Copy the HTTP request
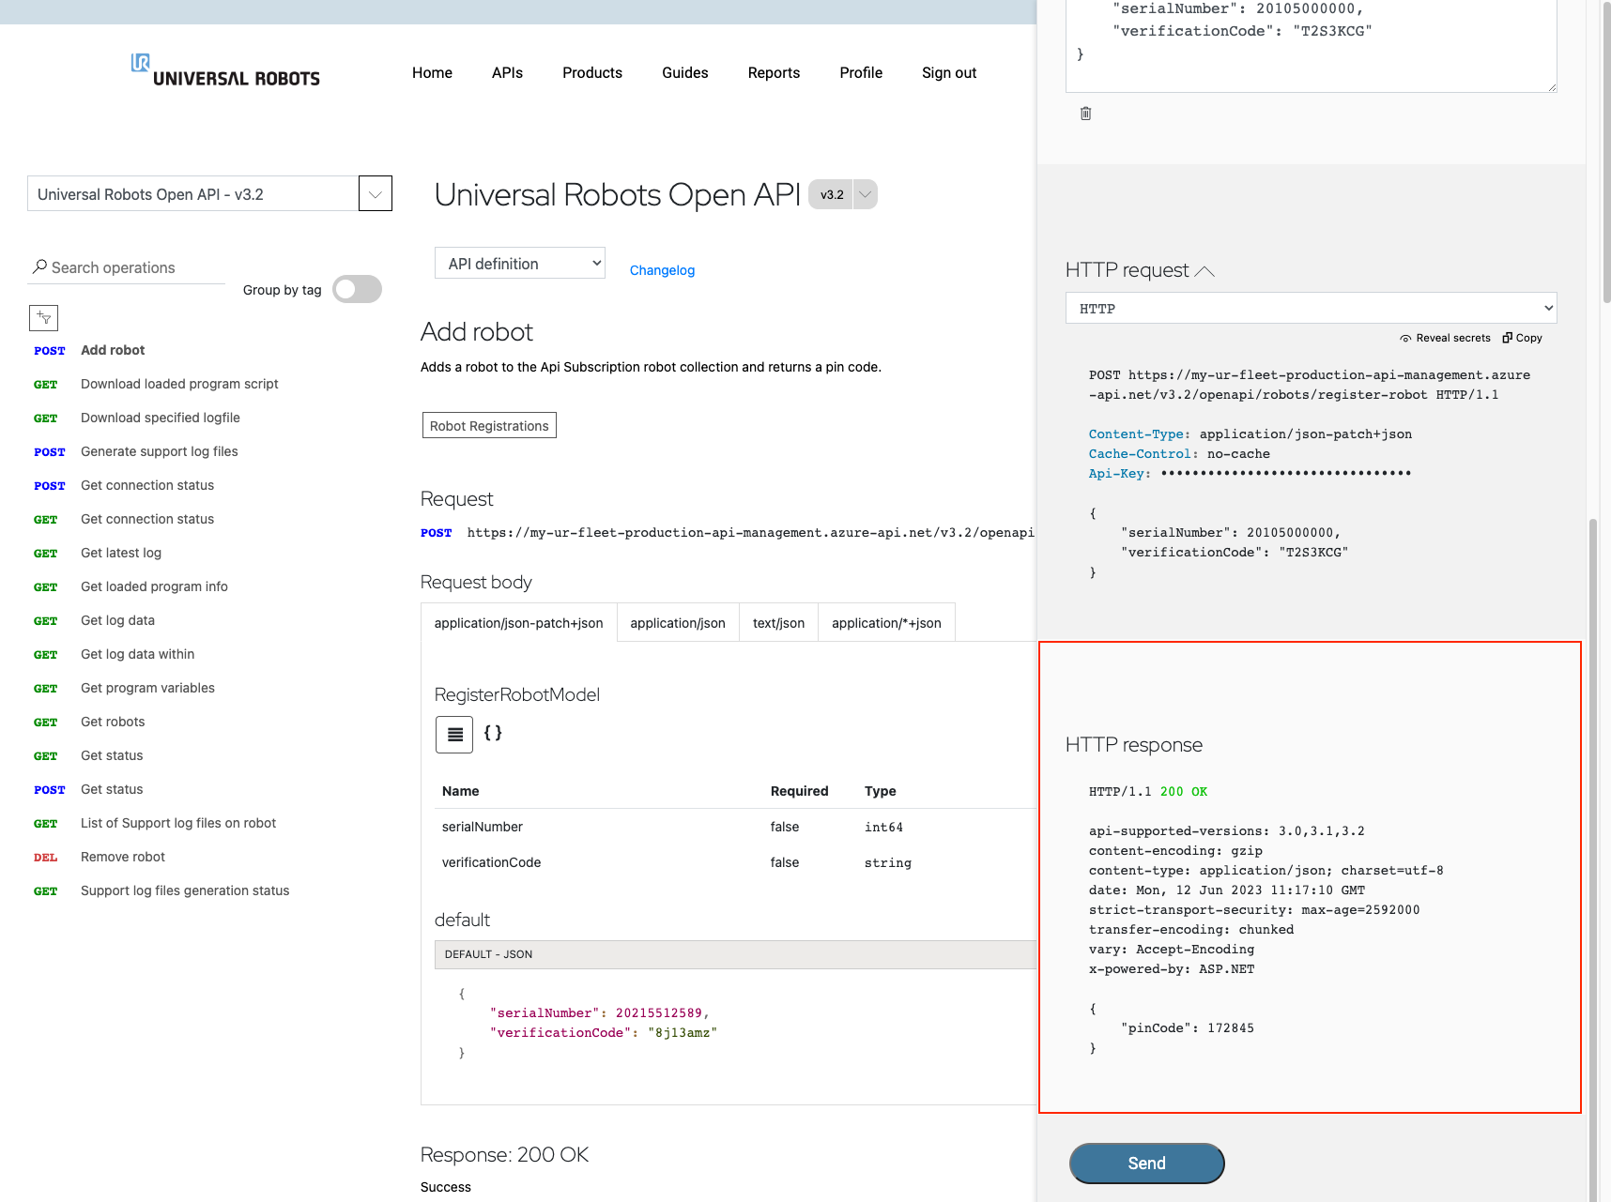This screenshot has width=1611, height=1202. 1522,338
